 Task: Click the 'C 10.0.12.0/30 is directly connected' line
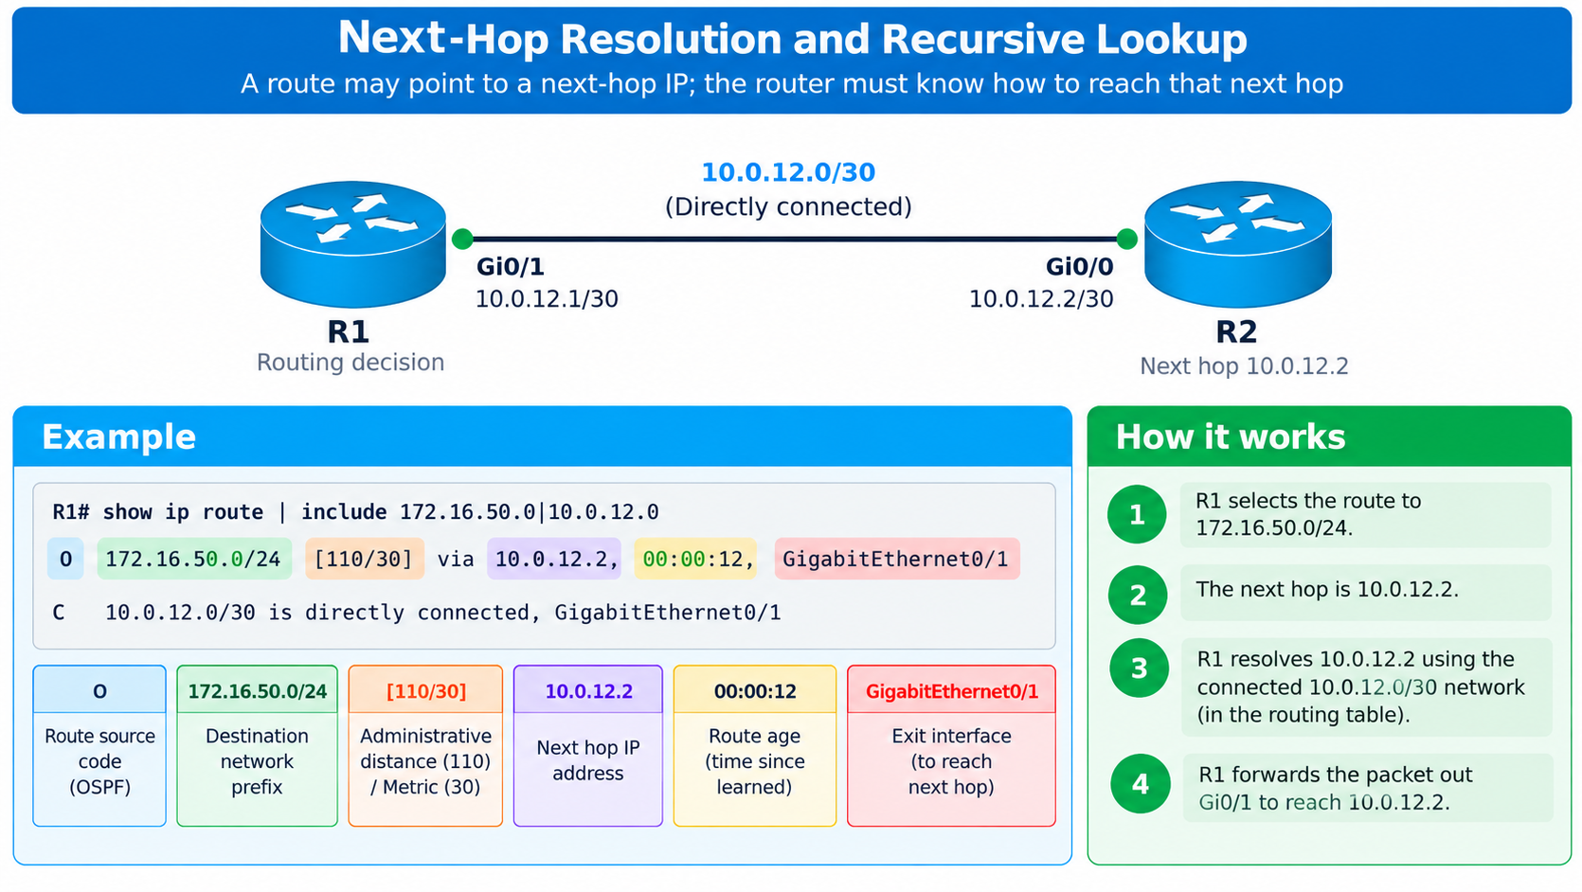(x=417, y=613)
